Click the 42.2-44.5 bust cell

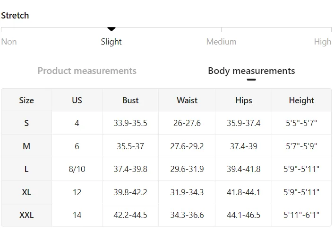tap(130, 215)
